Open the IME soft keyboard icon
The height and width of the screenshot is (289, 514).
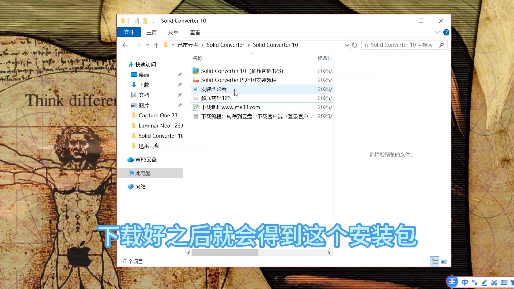tap(504, 283)
